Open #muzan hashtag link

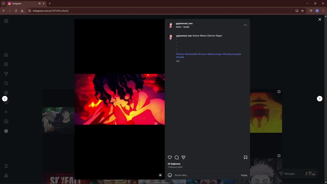coord(202,54)
